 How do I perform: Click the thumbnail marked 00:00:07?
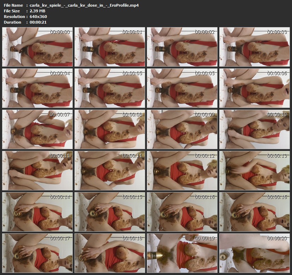(x=37, y=129)
